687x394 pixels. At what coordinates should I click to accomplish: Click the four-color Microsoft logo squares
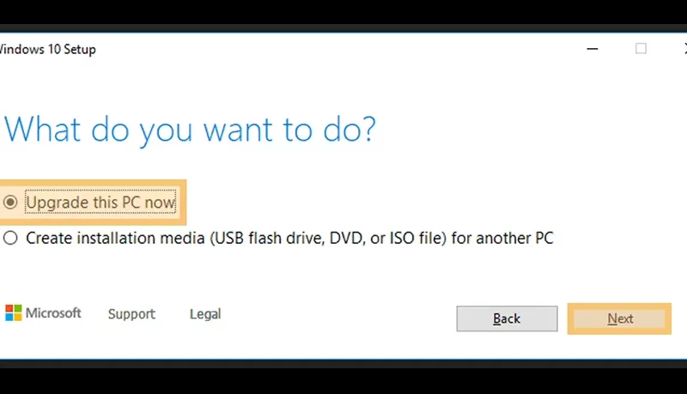coord(13,313)
